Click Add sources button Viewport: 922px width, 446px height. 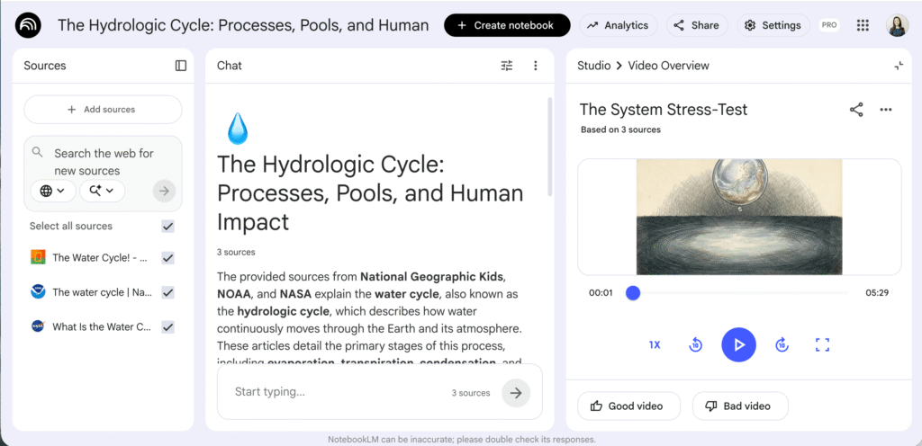pos(103,110)
